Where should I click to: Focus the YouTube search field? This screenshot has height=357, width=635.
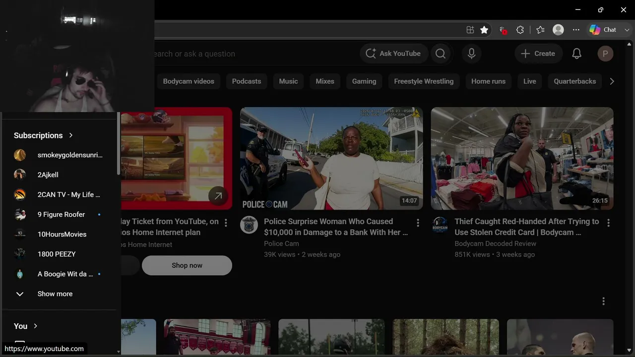[x=253, y=54]
